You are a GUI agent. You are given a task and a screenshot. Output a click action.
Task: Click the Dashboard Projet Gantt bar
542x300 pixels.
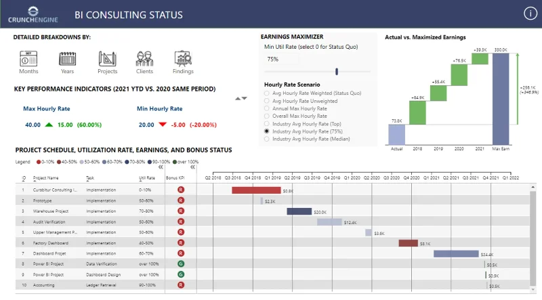[456, 254]
